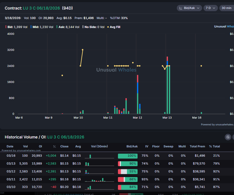The width and height of the screenshot is (234, 195).
Task: Click the Multi column header
Action: coord(182,146)
